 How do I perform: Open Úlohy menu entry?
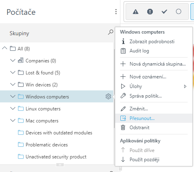click(x=154, y=86)
